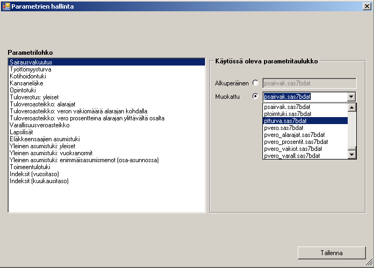This screenshot has height=268, width=374.
Task: Select Tuloveroasteikko: alarajat list item
Action: (x=107, y=104)
